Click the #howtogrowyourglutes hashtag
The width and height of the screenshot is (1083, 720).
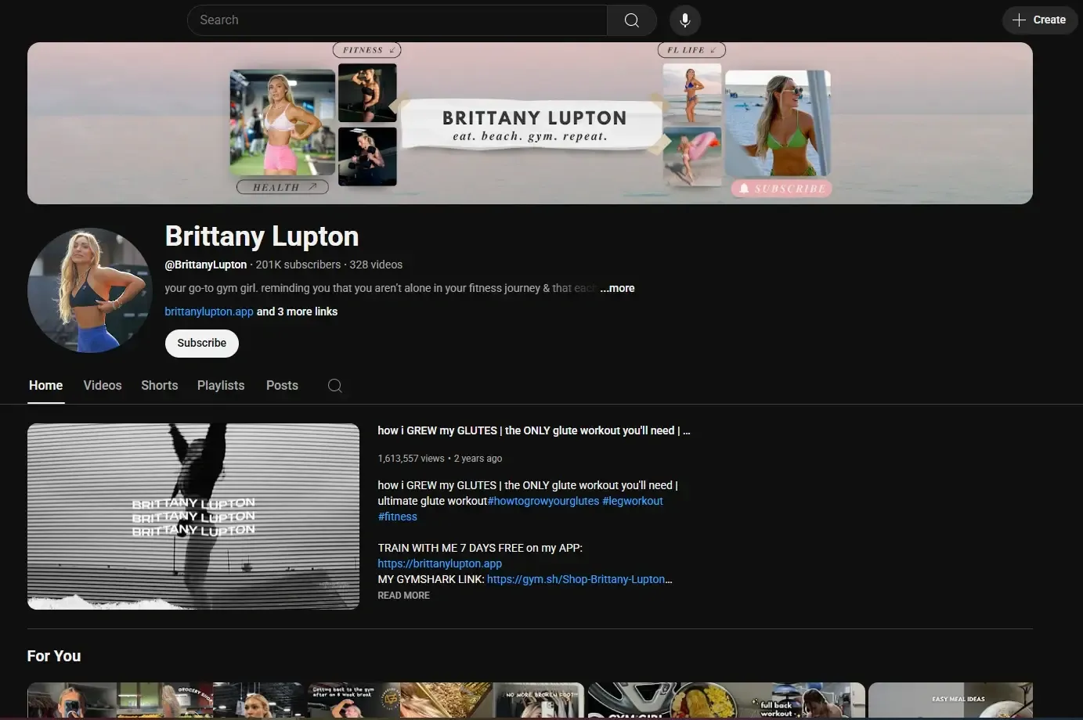click(x=543, y=501)
